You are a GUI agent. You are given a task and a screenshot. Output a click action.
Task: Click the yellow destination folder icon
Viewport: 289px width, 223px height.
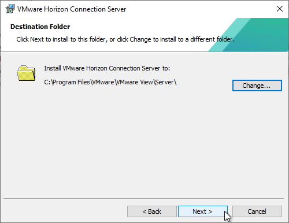click(x=26, y=73)
